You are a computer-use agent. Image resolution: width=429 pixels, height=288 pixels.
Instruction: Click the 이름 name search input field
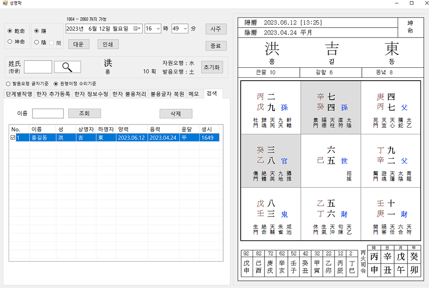tap(48, 113)
